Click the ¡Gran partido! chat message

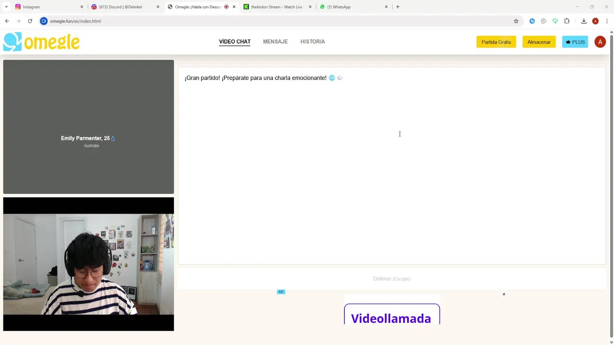pyautogui.click(x=263, y=78)
